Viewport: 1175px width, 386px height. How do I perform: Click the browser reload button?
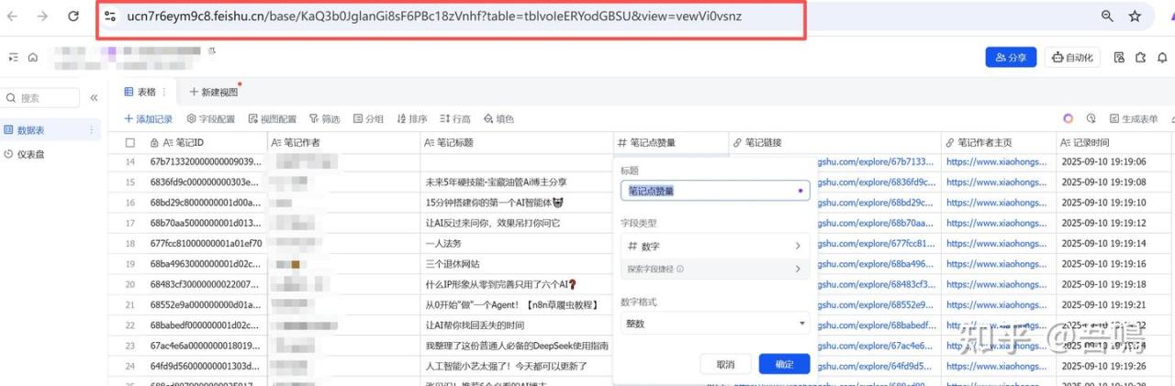(x=73, y=17)
